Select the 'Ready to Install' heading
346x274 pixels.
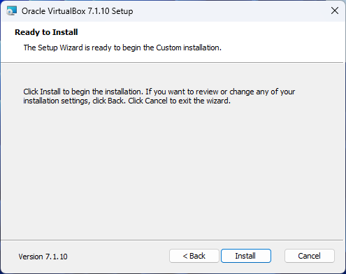[46, 32]
